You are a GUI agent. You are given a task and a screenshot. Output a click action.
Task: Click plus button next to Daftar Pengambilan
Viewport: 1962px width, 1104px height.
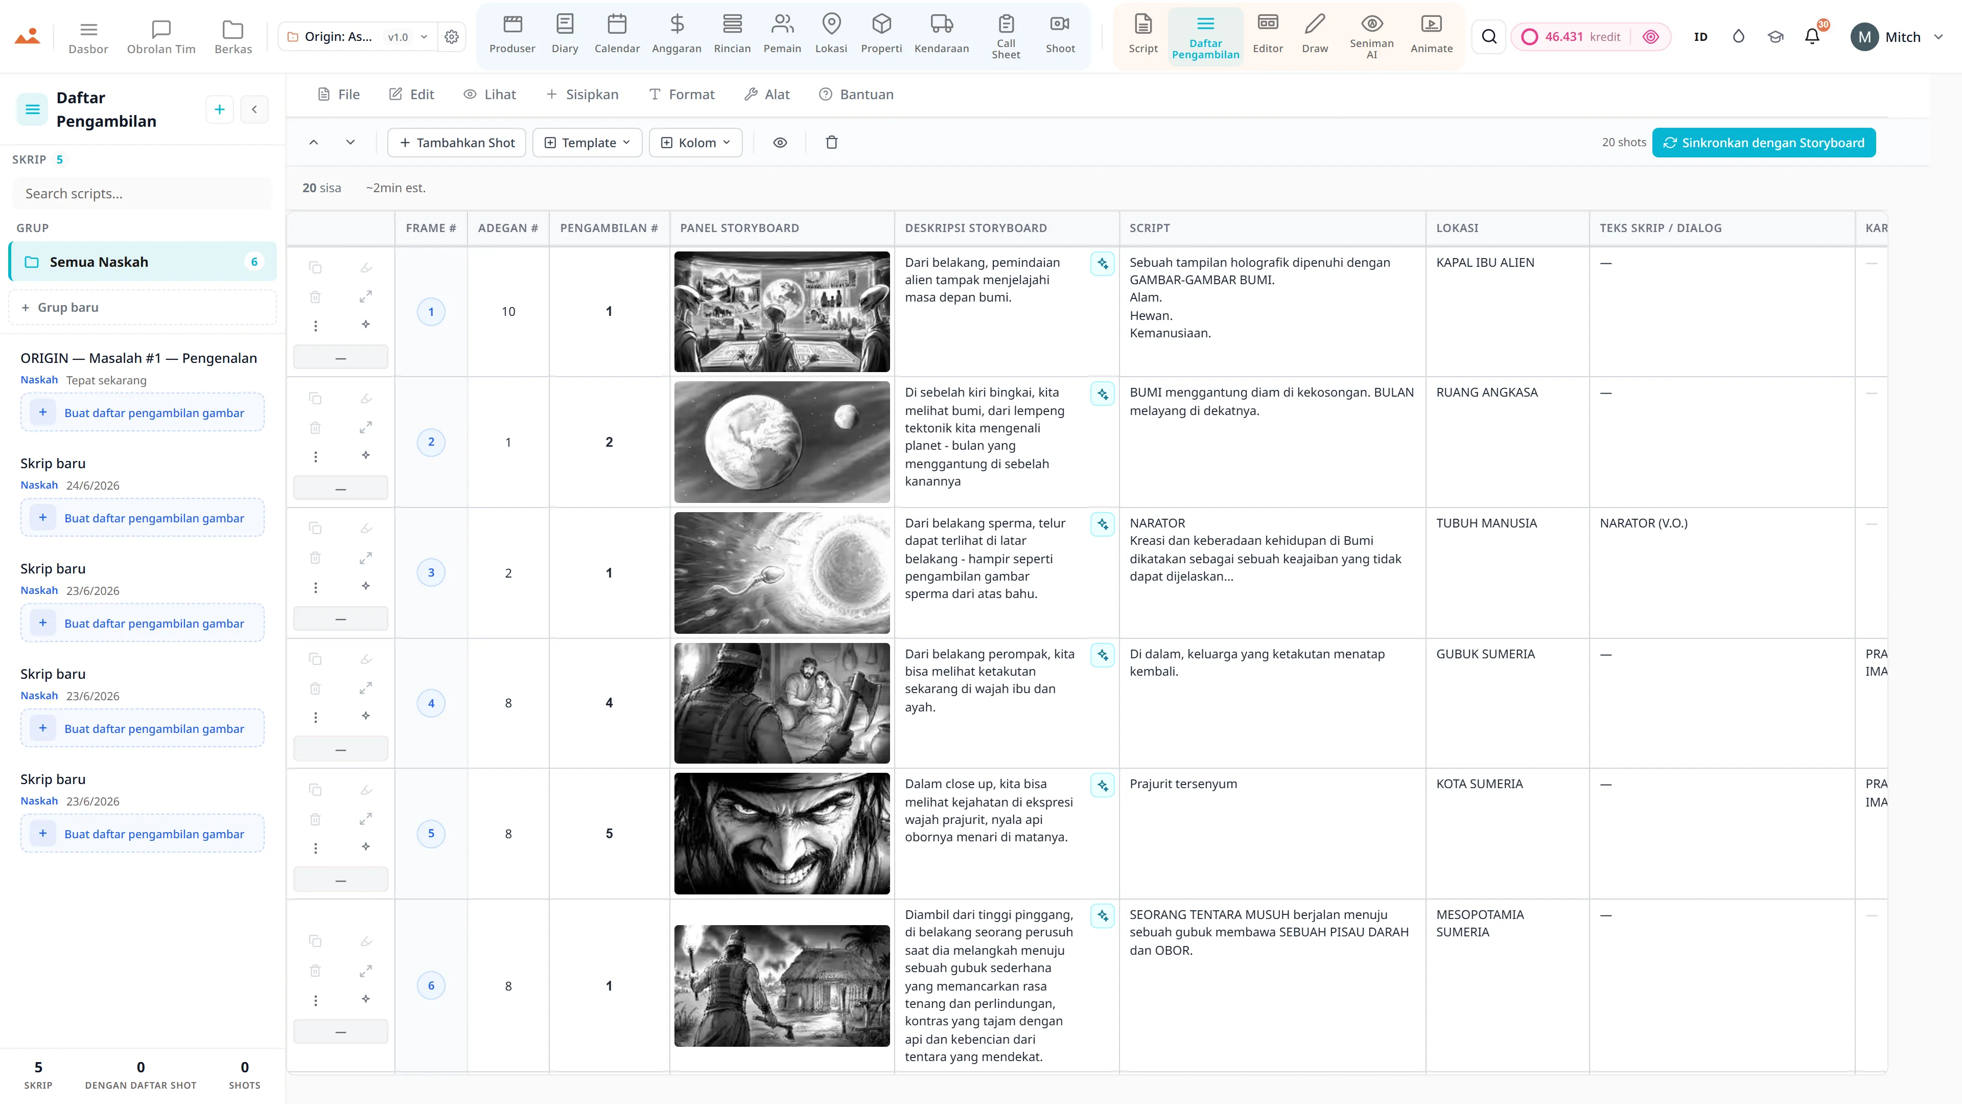pyautogui.click(x=219, y=110)
